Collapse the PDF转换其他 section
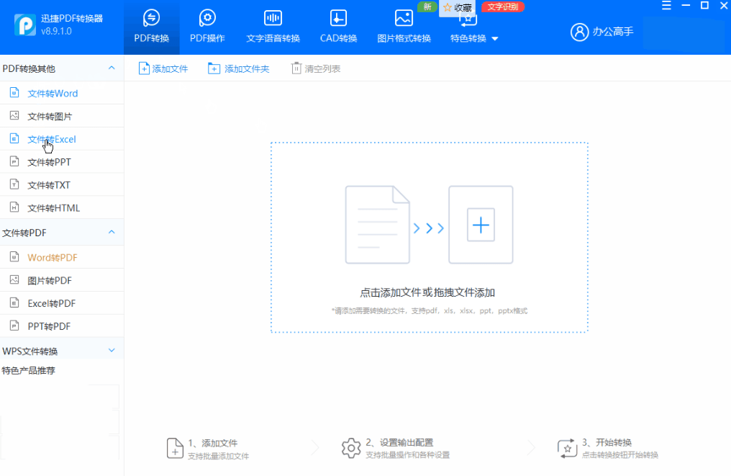Viewport: 731px width, 476px height. pos(112,68)
